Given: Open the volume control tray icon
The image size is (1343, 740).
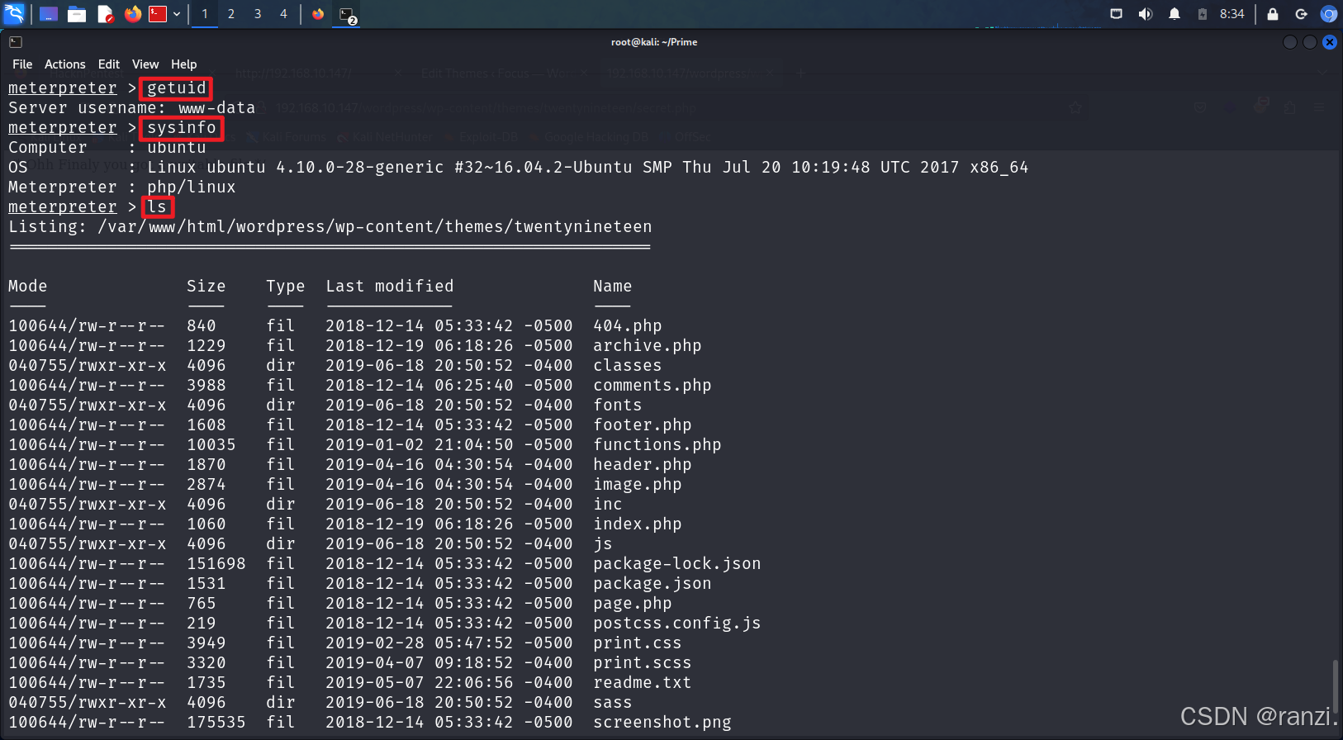Looking at the screenshot, I should [x=1145, y=14].
